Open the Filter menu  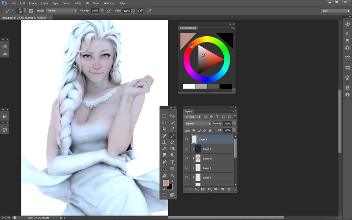(x=78, y=3)
